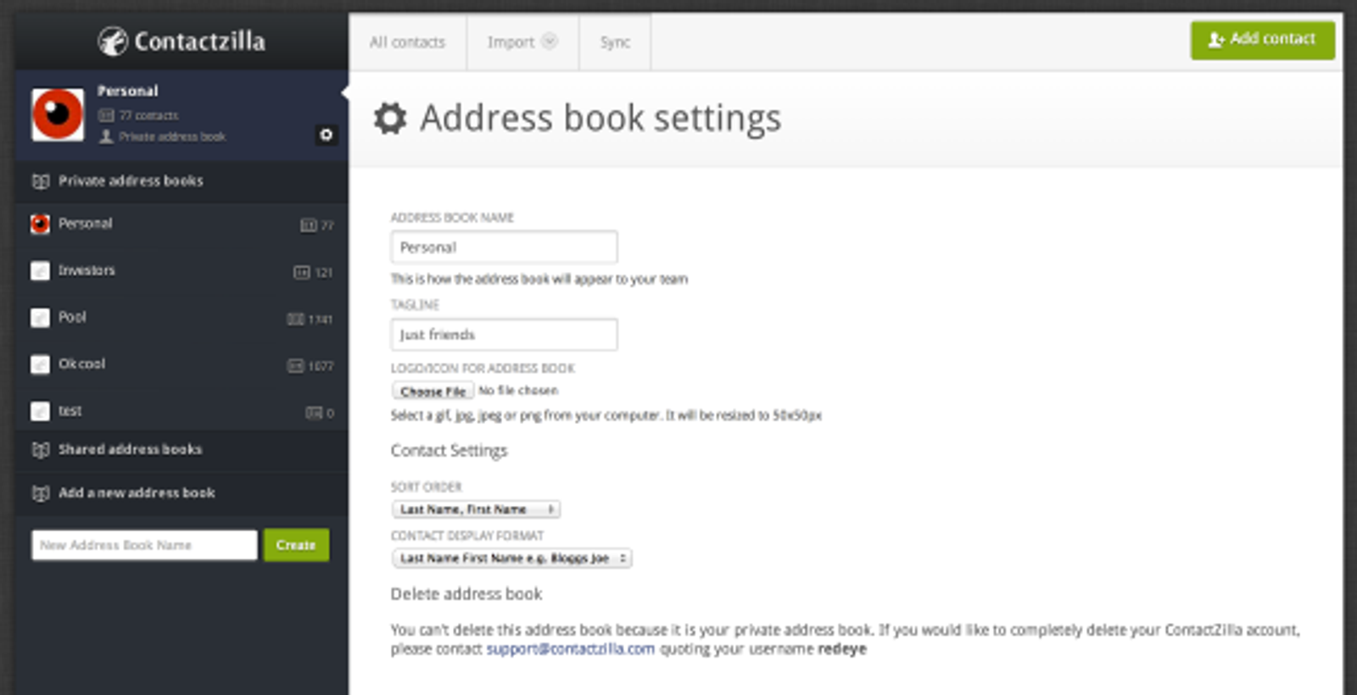Click the Pool address book icon
The image size is (1357, 695).
[x=40, y=317]
